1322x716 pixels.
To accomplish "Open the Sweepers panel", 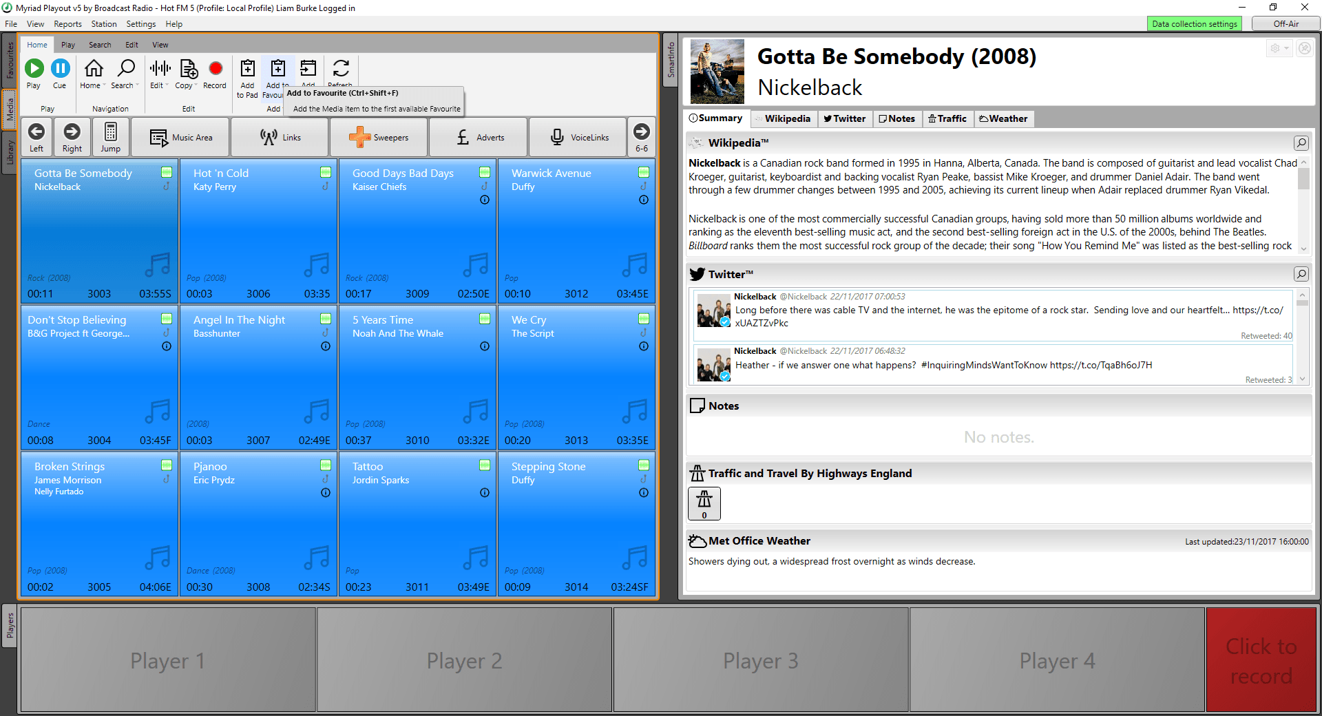I will click(x=378, y=136).
